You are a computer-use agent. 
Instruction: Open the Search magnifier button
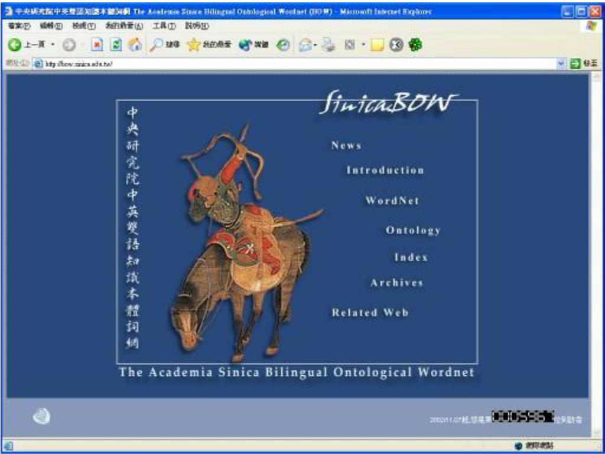click(165, 46)
